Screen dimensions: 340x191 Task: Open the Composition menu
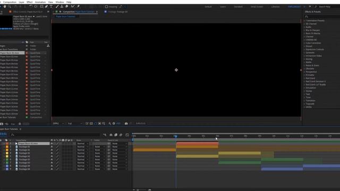(x=10, y=2)
